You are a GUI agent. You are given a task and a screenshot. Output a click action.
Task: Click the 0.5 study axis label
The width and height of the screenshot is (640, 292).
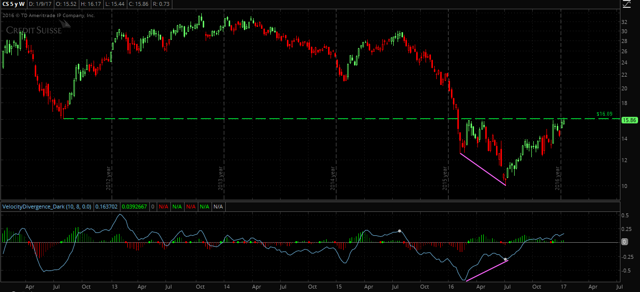coord(625,215)
